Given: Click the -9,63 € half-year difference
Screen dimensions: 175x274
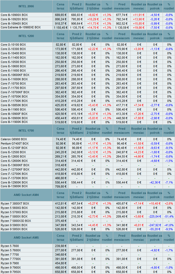Looking at the screenshot, I should coord(155,148).
